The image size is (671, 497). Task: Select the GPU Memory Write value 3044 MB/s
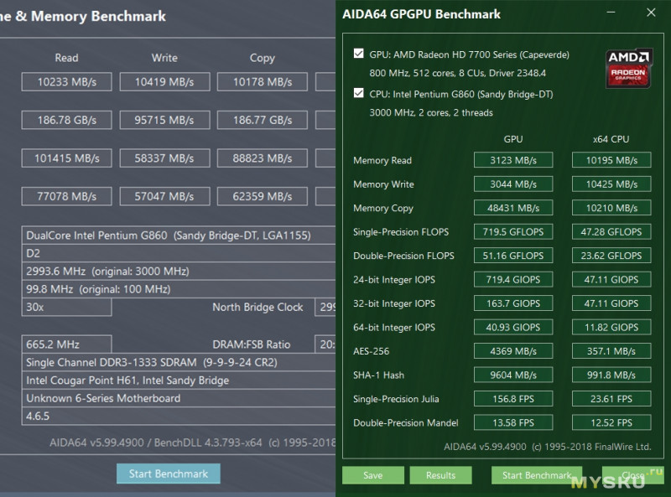click(513, 184)
